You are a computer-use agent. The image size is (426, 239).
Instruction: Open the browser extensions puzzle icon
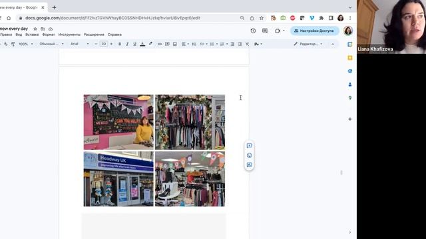[x=321, y=18]
